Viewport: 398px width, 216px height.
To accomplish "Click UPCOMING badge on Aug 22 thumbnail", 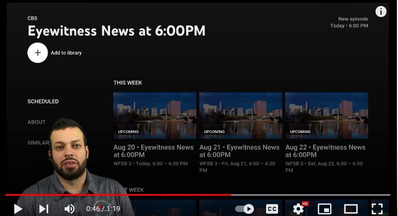I will coord(300,132).
